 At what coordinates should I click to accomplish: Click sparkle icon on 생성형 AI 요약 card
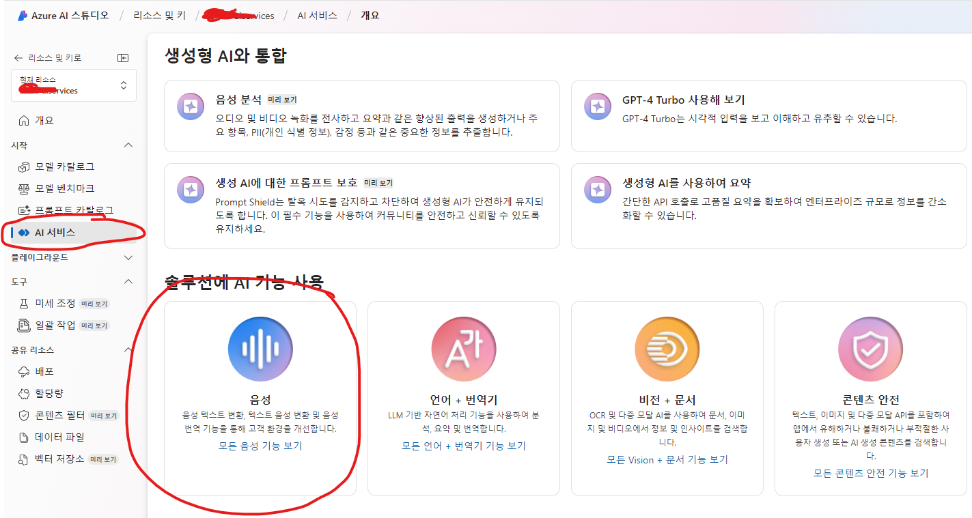pyautogui.click(x=598, y=190)
